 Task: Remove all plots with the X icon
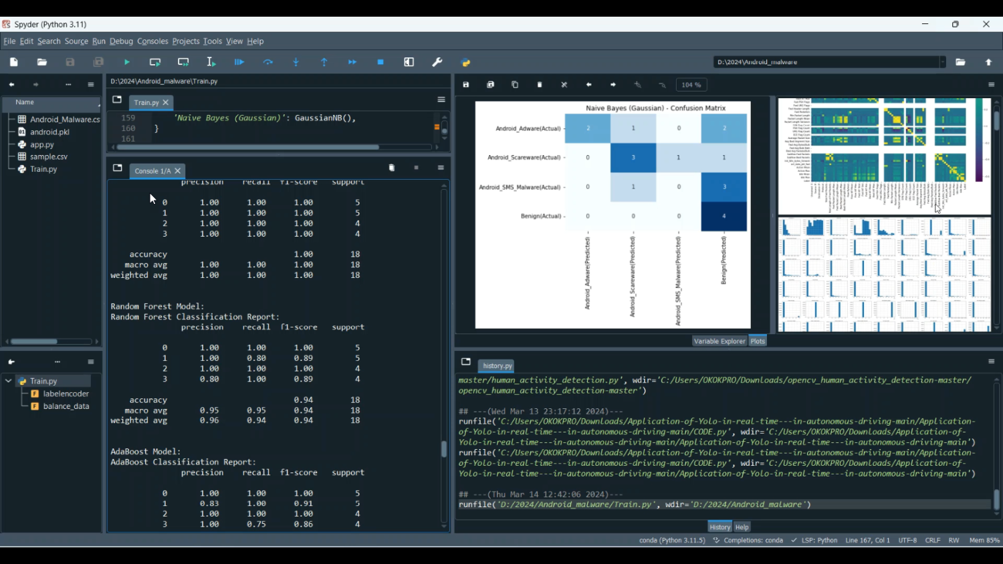(564, 85)
